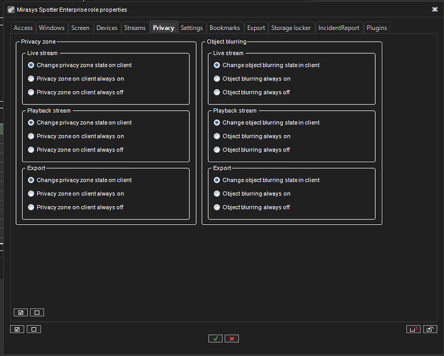Click the red X cancel button
The height and width of the screenshot is (356, 444).
[x=232, y=338]
